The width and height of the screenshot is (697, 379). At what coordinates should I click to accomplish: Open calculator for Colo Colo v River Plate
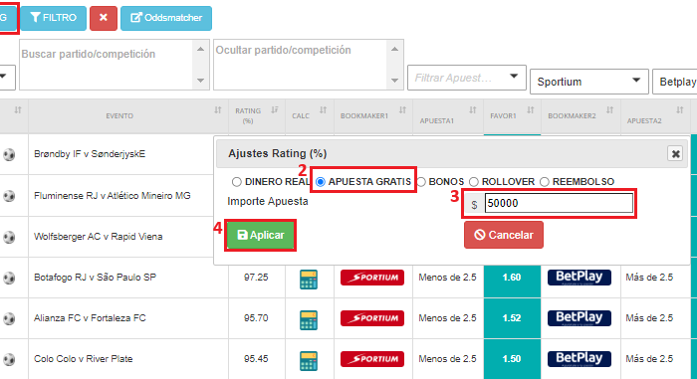coord(309,361)
